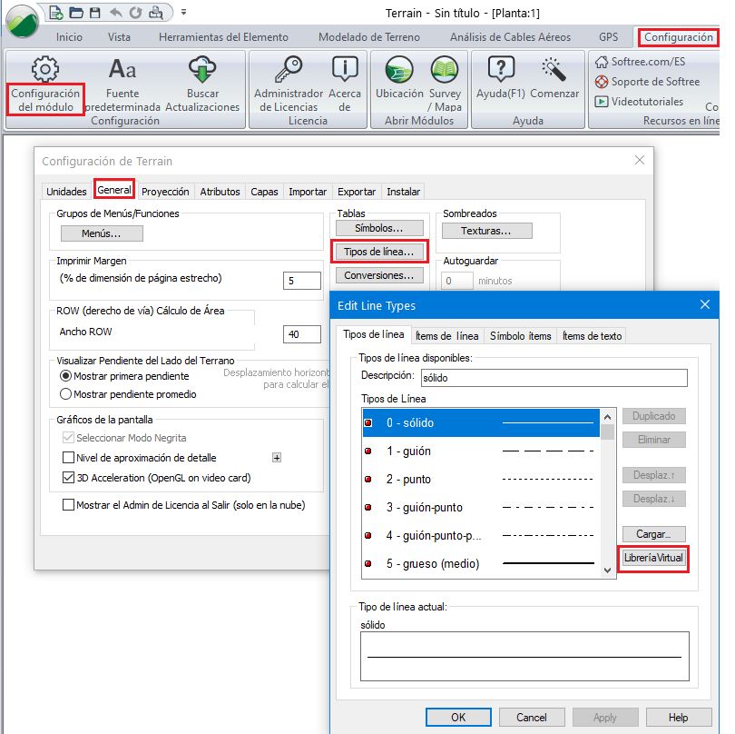Redo the action in quick access toolbar

click(x=135, y=13)
